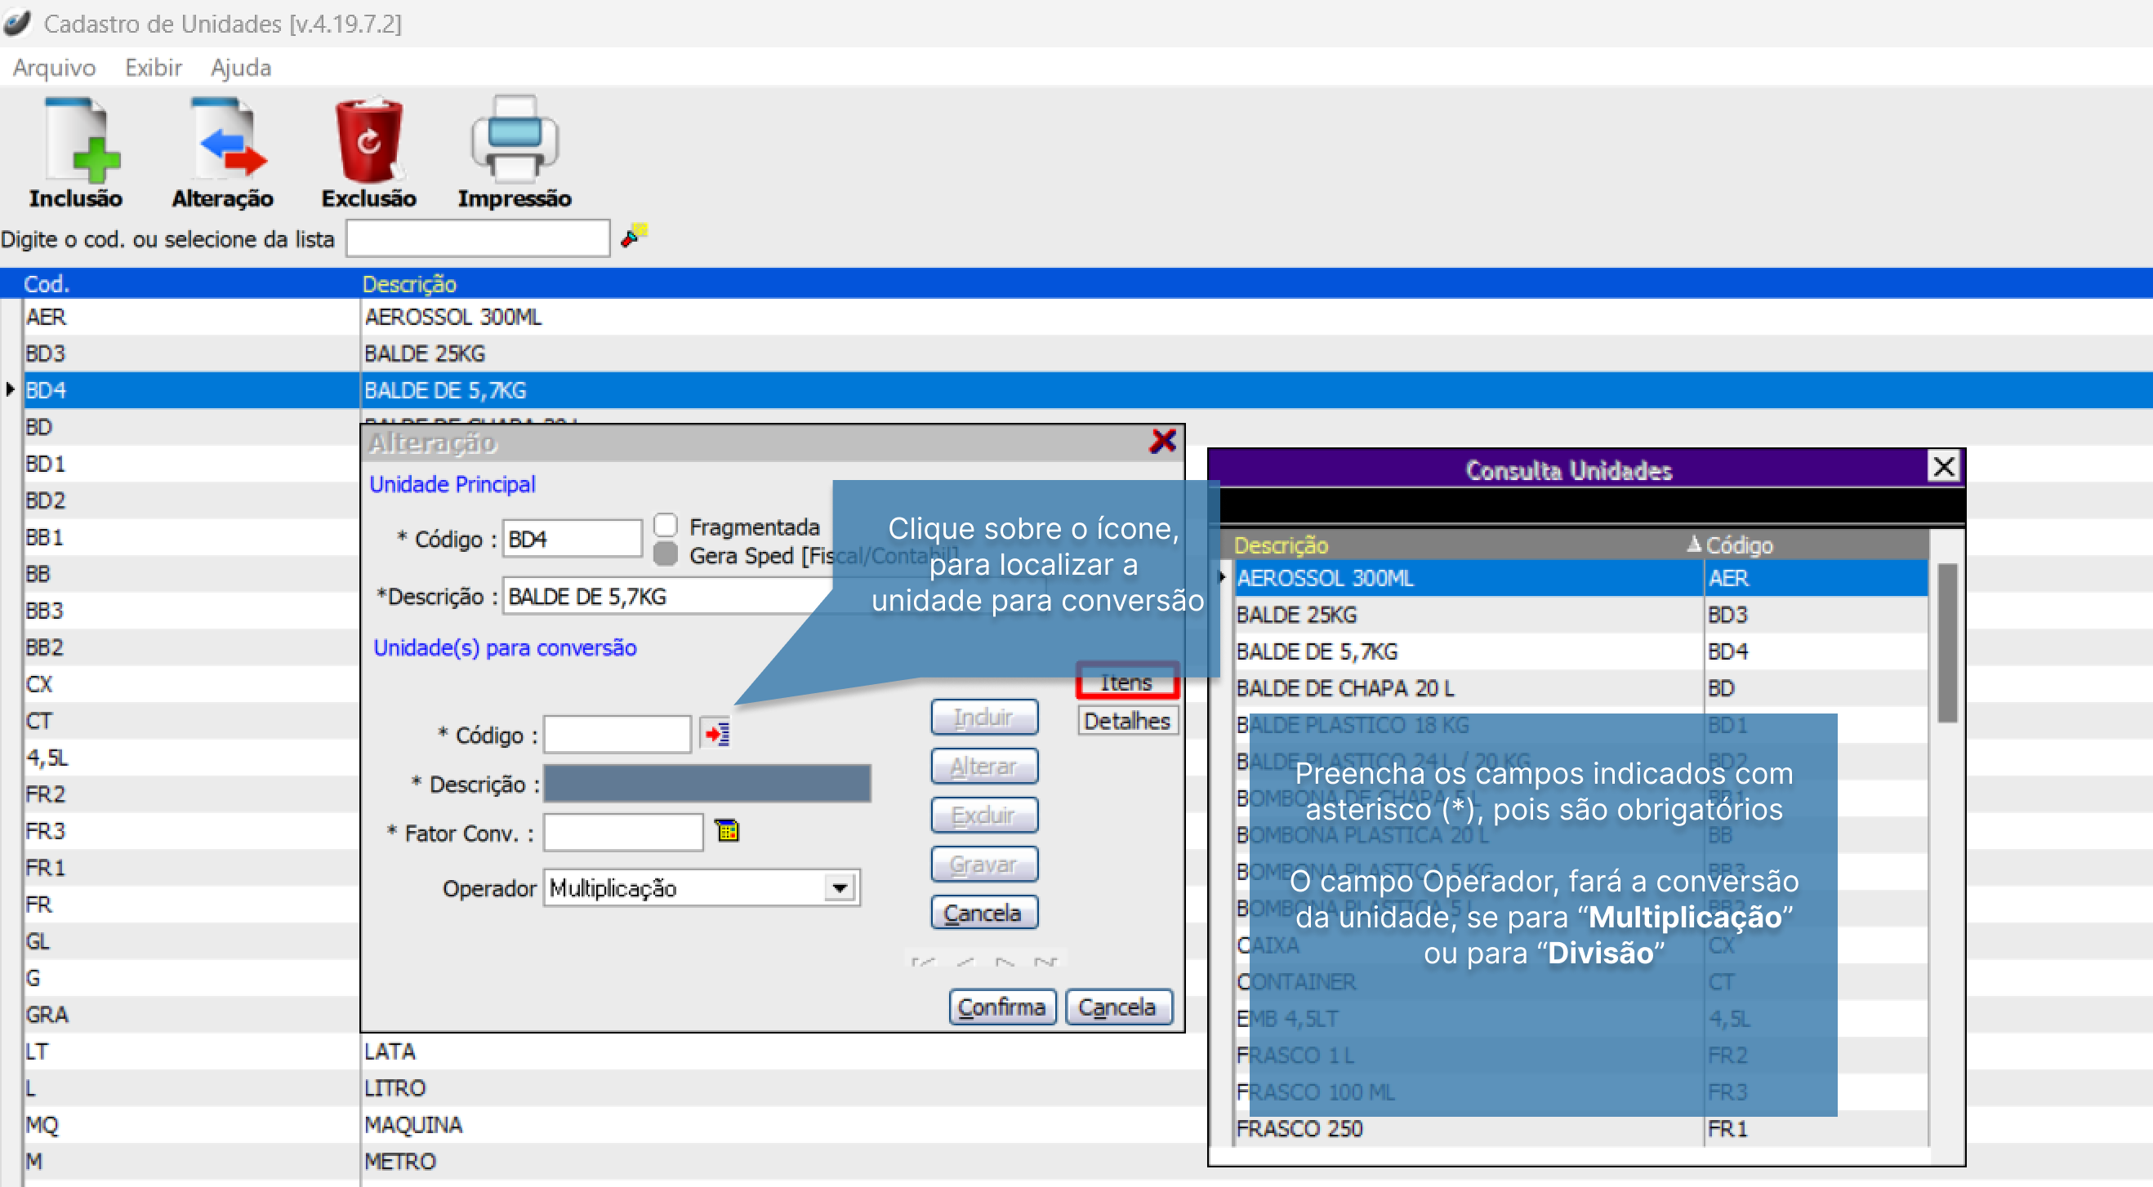Switch to the Detalhes tab
Image resolution: width=2153 pixels, height=1187 pixels.
pos(1126,720)
